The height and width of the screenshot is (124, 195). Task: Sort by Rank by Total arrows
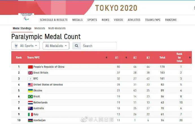click(x=190, y=57)
